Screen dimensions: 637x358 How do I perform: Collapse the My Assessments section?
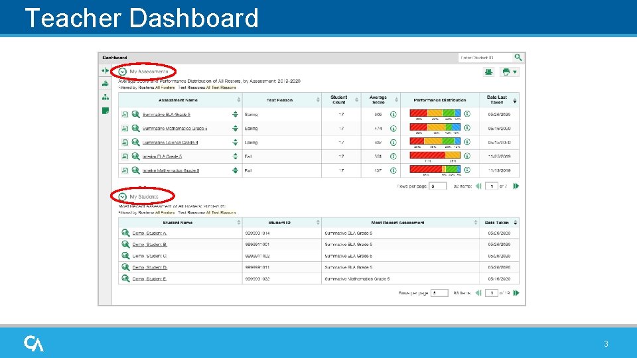coord(122,72)
